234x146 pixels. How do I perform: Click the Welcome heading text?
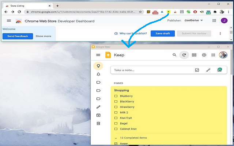[9, 29]
